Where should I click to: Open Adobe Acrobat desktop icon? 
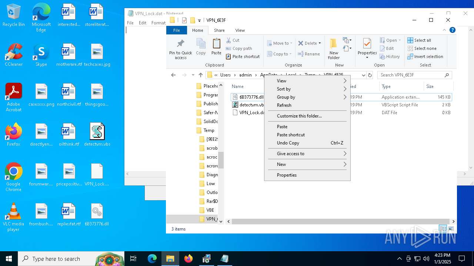coord(14,98)
